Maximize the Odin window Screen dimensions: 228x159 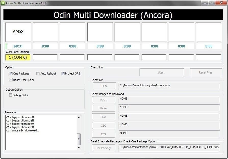click(x=212, y=3)
